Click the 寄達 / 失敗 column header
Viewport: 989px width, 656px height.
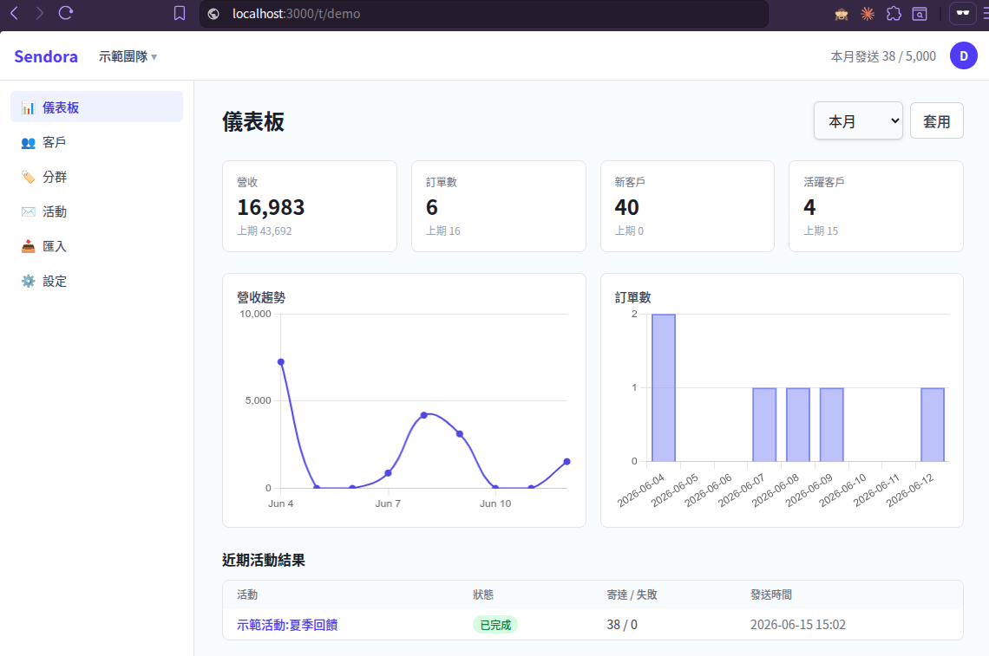click(632, 594)
